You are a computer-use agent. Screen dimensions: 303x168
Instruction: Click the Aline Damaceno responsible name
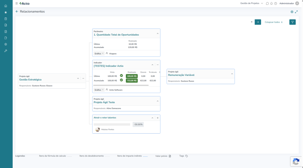pos(114,108)
